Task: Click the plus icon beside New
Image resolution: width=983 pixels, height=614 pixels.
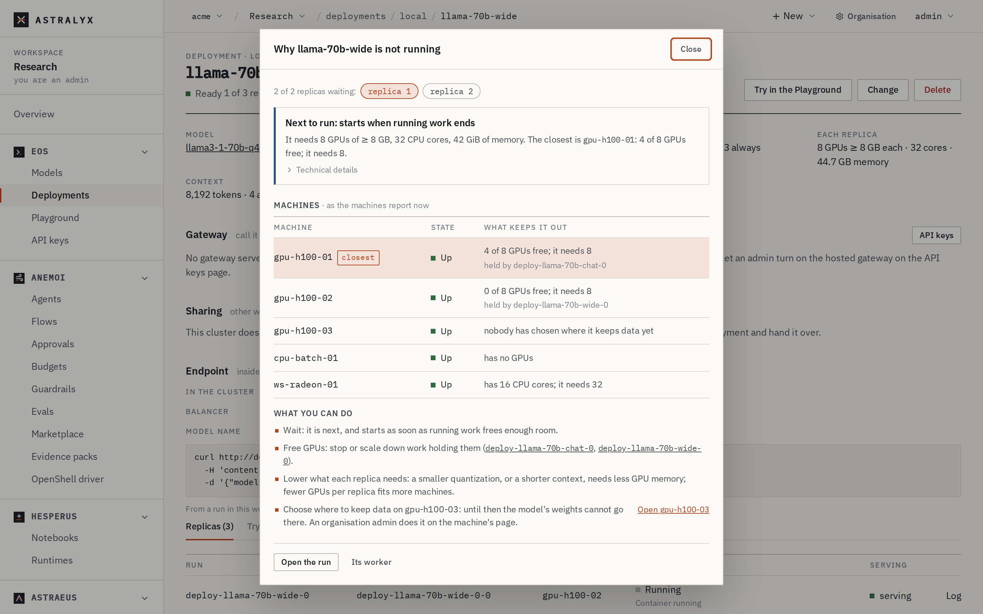Action: point(776,16)
